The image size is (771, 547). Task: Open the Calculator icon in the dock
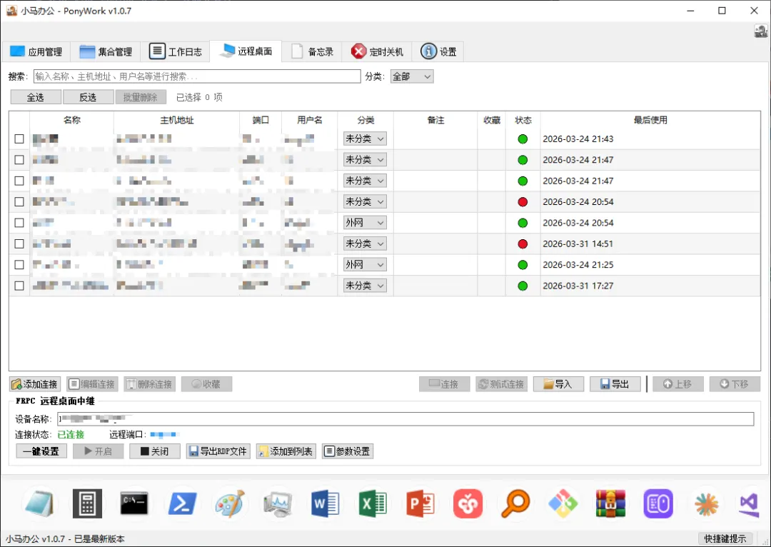coord(87,503)
